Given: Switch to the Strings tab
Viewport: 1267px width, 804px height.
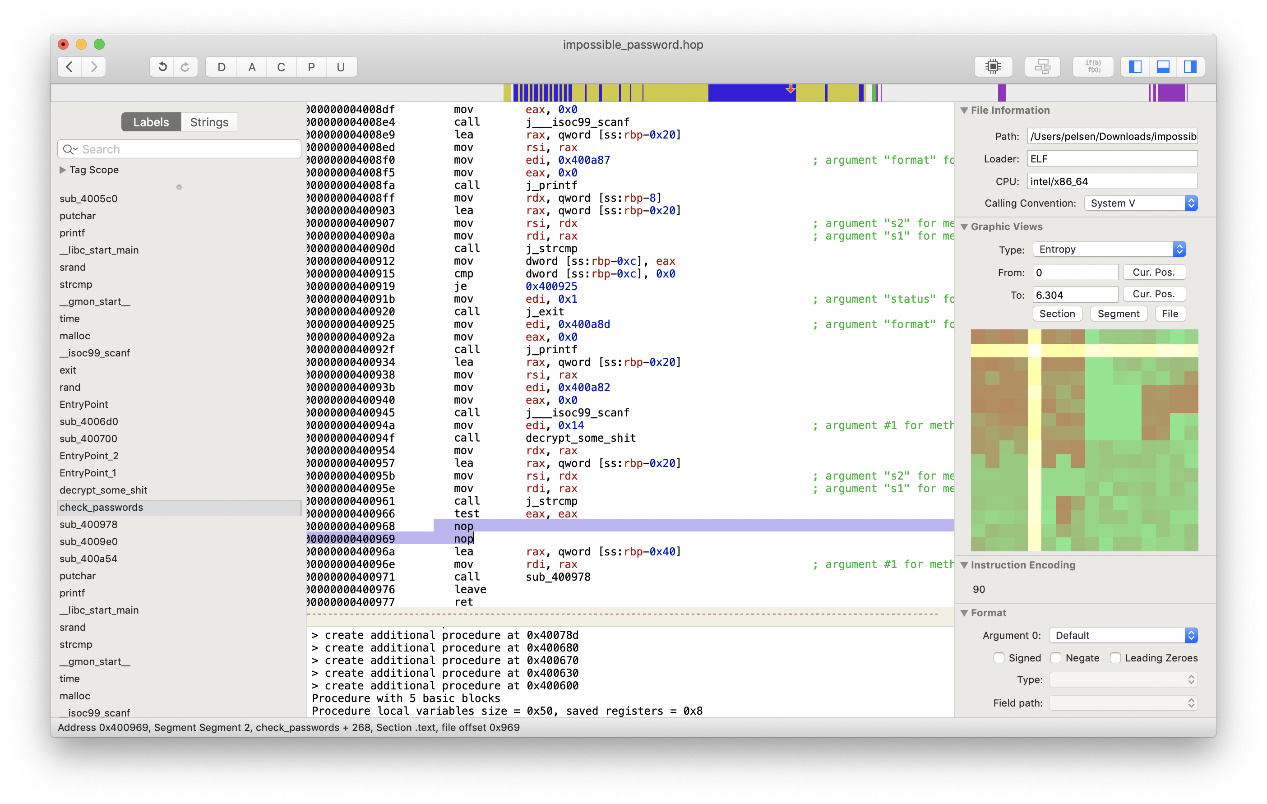Looking at the screenshot, I should 209,122.
